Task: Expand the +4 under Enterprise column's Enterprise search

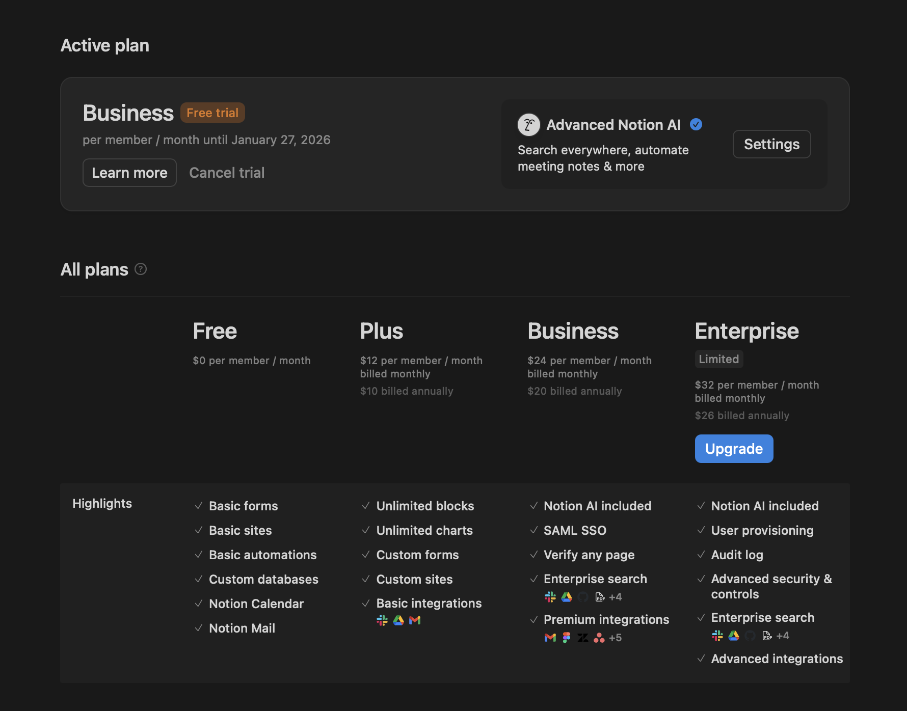Action: pyautogui.click(x=784, y=636)
